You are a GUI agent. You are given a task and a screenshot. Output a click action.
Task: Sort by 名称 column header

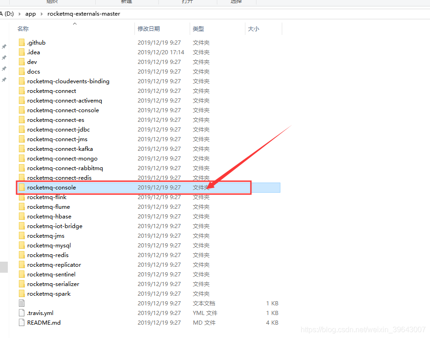(x=23, y=29)
